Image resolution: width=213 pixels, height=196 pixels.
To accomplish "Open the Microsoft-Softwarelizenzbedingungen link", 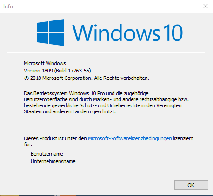I will click(x=130, y=138).
